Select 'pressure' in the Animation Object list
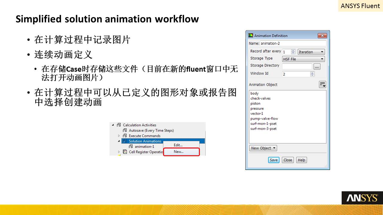Image resolution: width=383 pixels, height=215 pixels. [x=257, y=109]
